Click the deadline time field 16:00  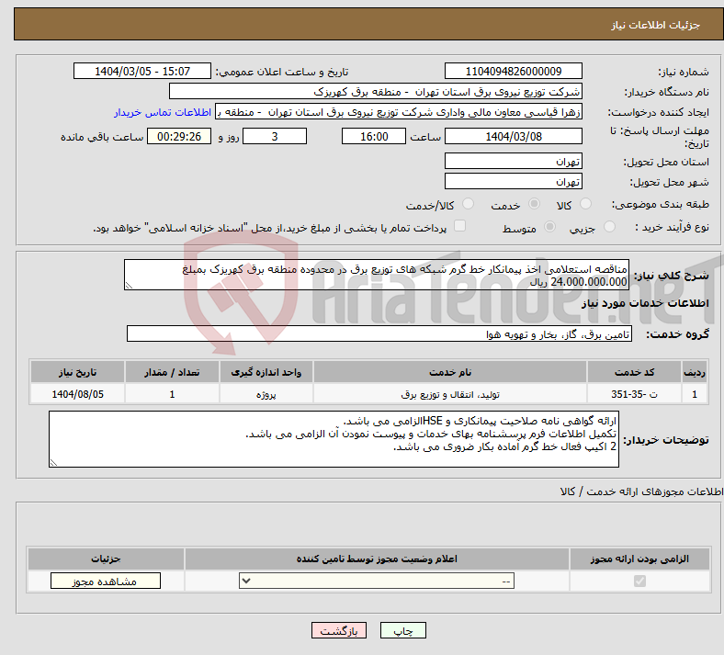click(374, 137)
